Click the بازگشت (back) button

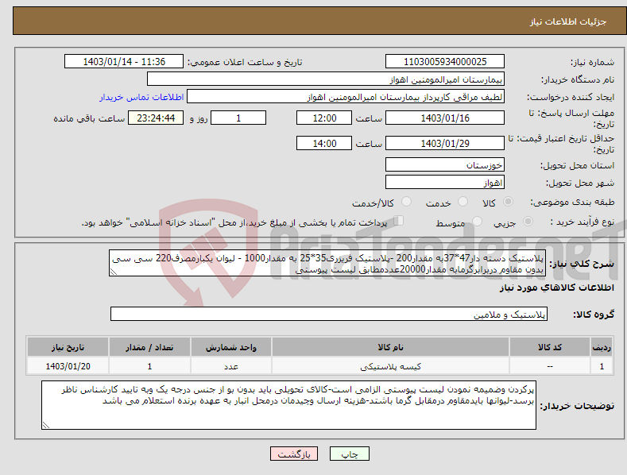tap(294, 454)
